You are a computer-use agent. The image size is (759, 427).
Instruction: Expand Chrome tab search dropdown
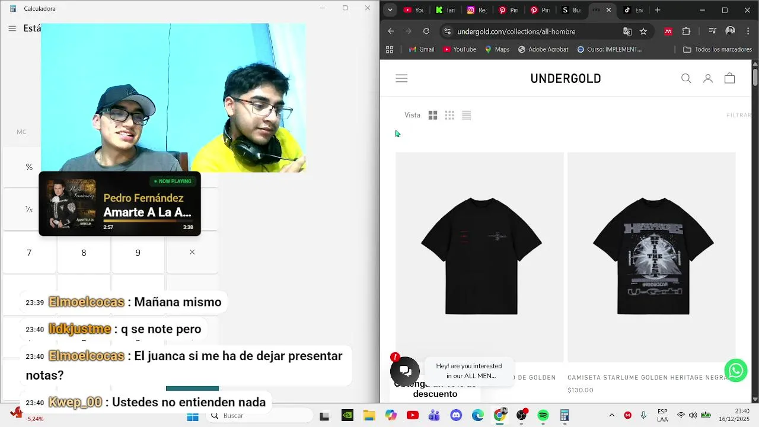(390, 10)
